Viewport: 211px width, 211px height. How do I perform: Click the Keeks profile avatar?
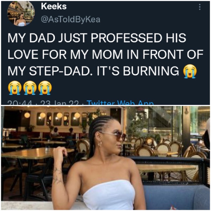(21, 13)
